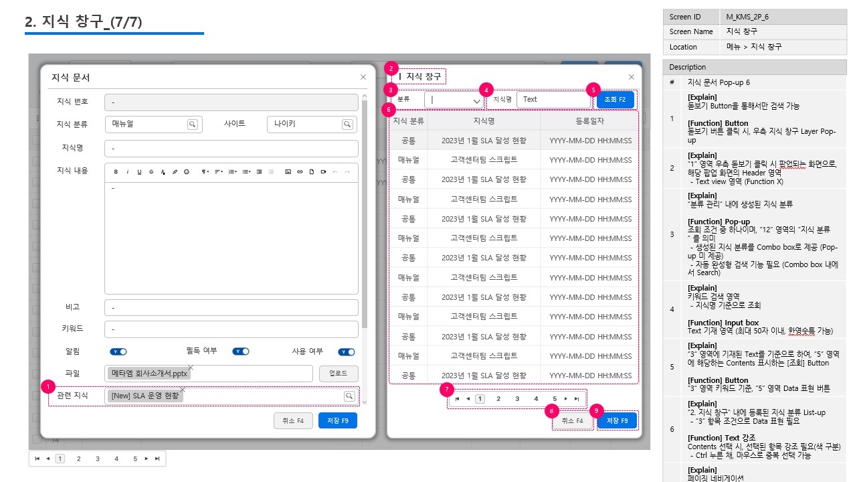Open the 관련 지식 lookup magnifier icon
This screenshot has height=482, width=855.
pyautogui.click(x=349, y=396)
